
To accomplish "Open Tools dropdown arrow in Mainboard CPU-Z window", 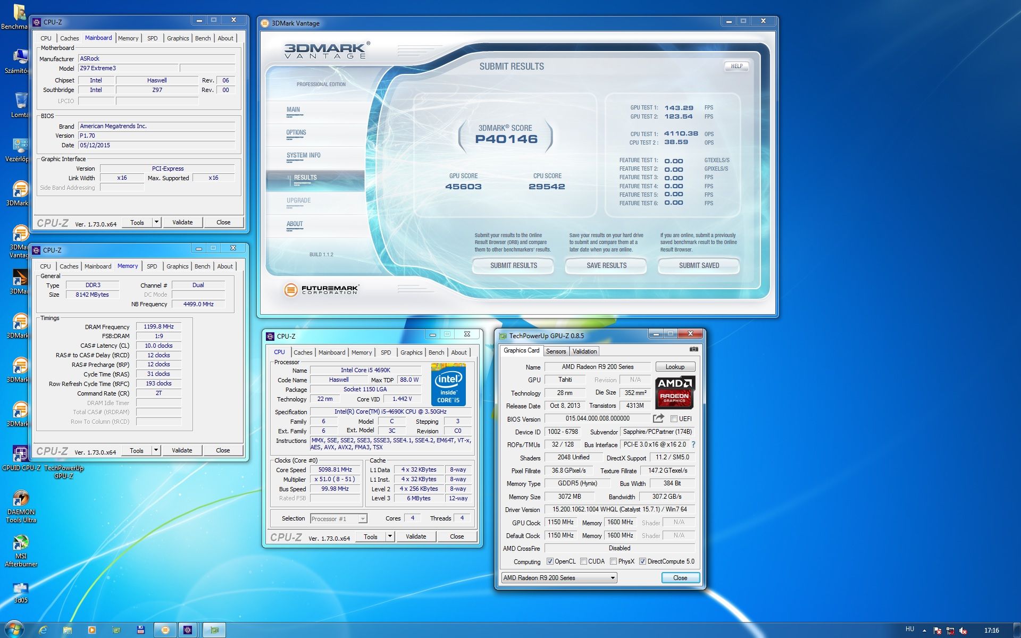I will pos(156,222).
